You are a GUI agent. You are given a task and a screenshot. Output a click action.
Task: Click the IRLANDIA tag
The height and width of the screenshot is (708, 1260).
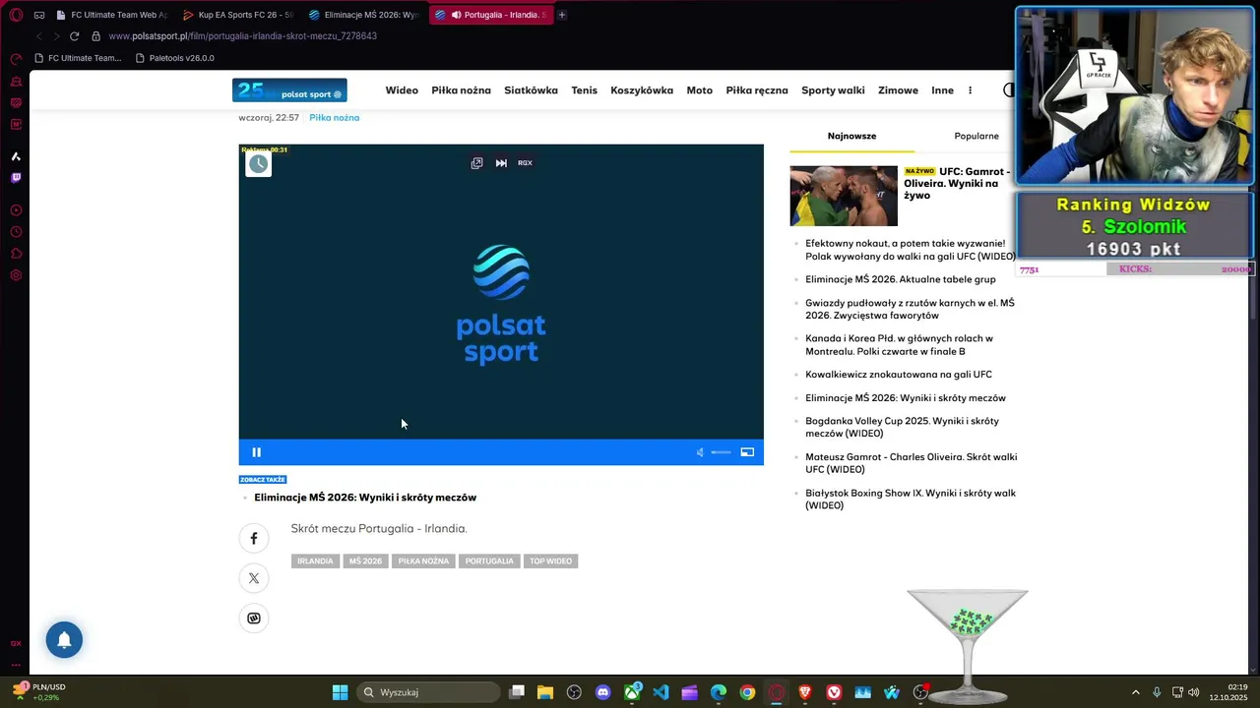point(315,561)
